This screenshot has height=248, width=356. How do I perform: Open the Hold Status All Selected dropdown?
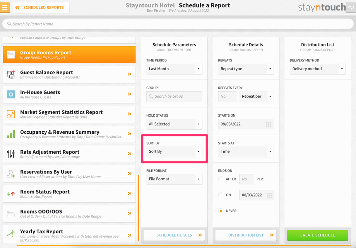(x=174, y=124)
